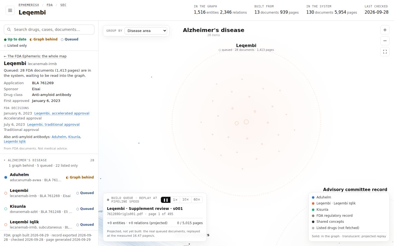Click the Leqembi cluster label in graph
This screenshot has width=394, height=246.
(x=246, y=45)
